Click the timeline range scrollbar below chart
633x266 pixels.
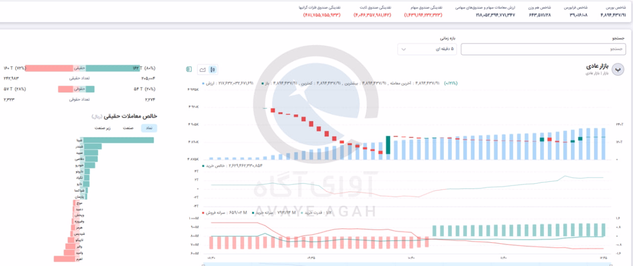[x=406, y=264]
